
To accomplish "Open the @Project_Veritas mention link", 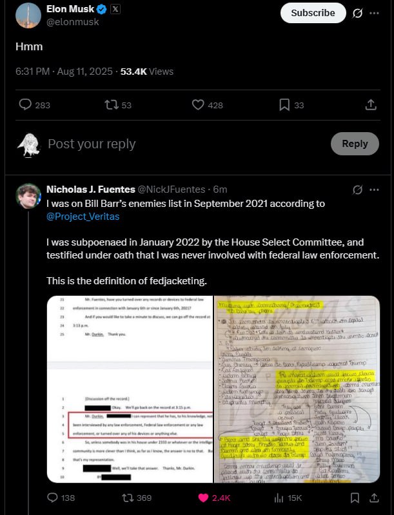I will click(x=83, y=217).
